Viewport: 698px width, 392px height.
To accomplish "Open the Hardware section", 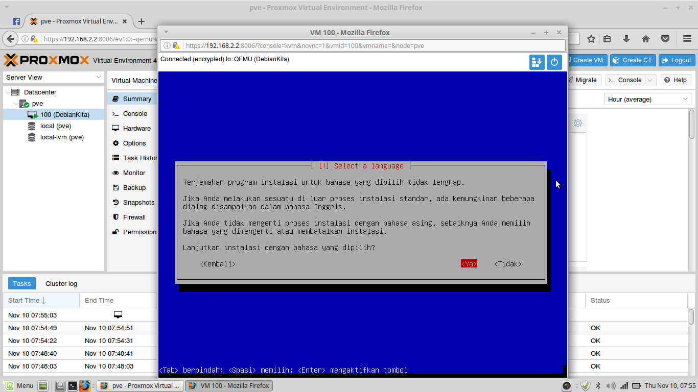I will point(132,129).
